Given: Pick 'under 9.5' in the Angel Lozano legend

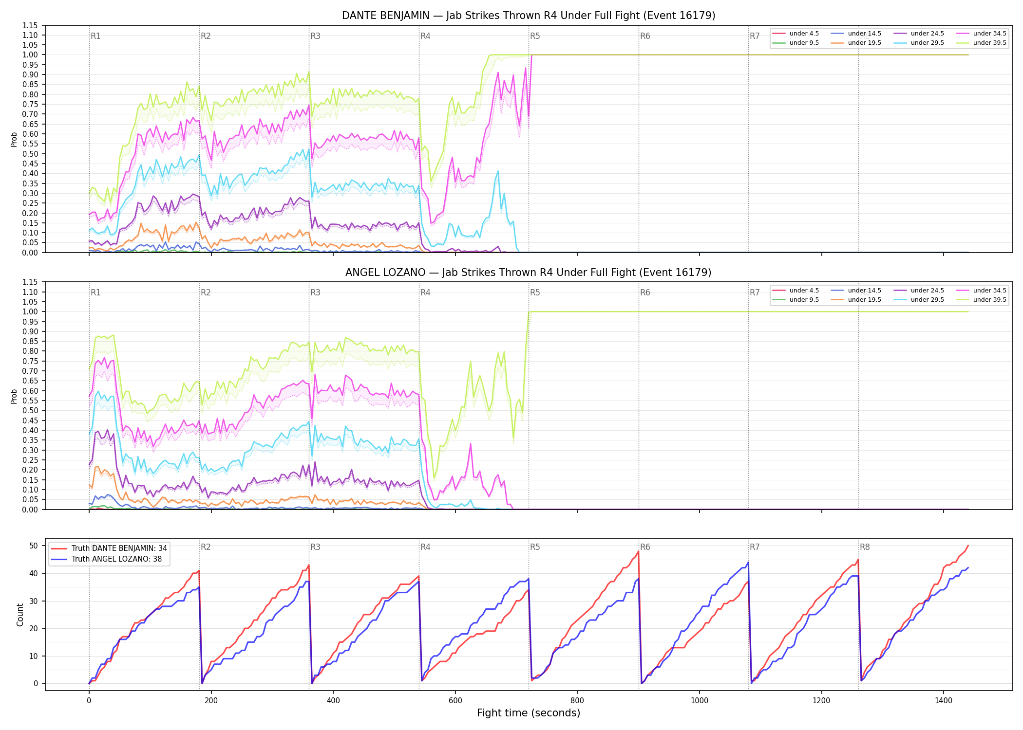Looking at the screenshot, I should coord(796,300).
